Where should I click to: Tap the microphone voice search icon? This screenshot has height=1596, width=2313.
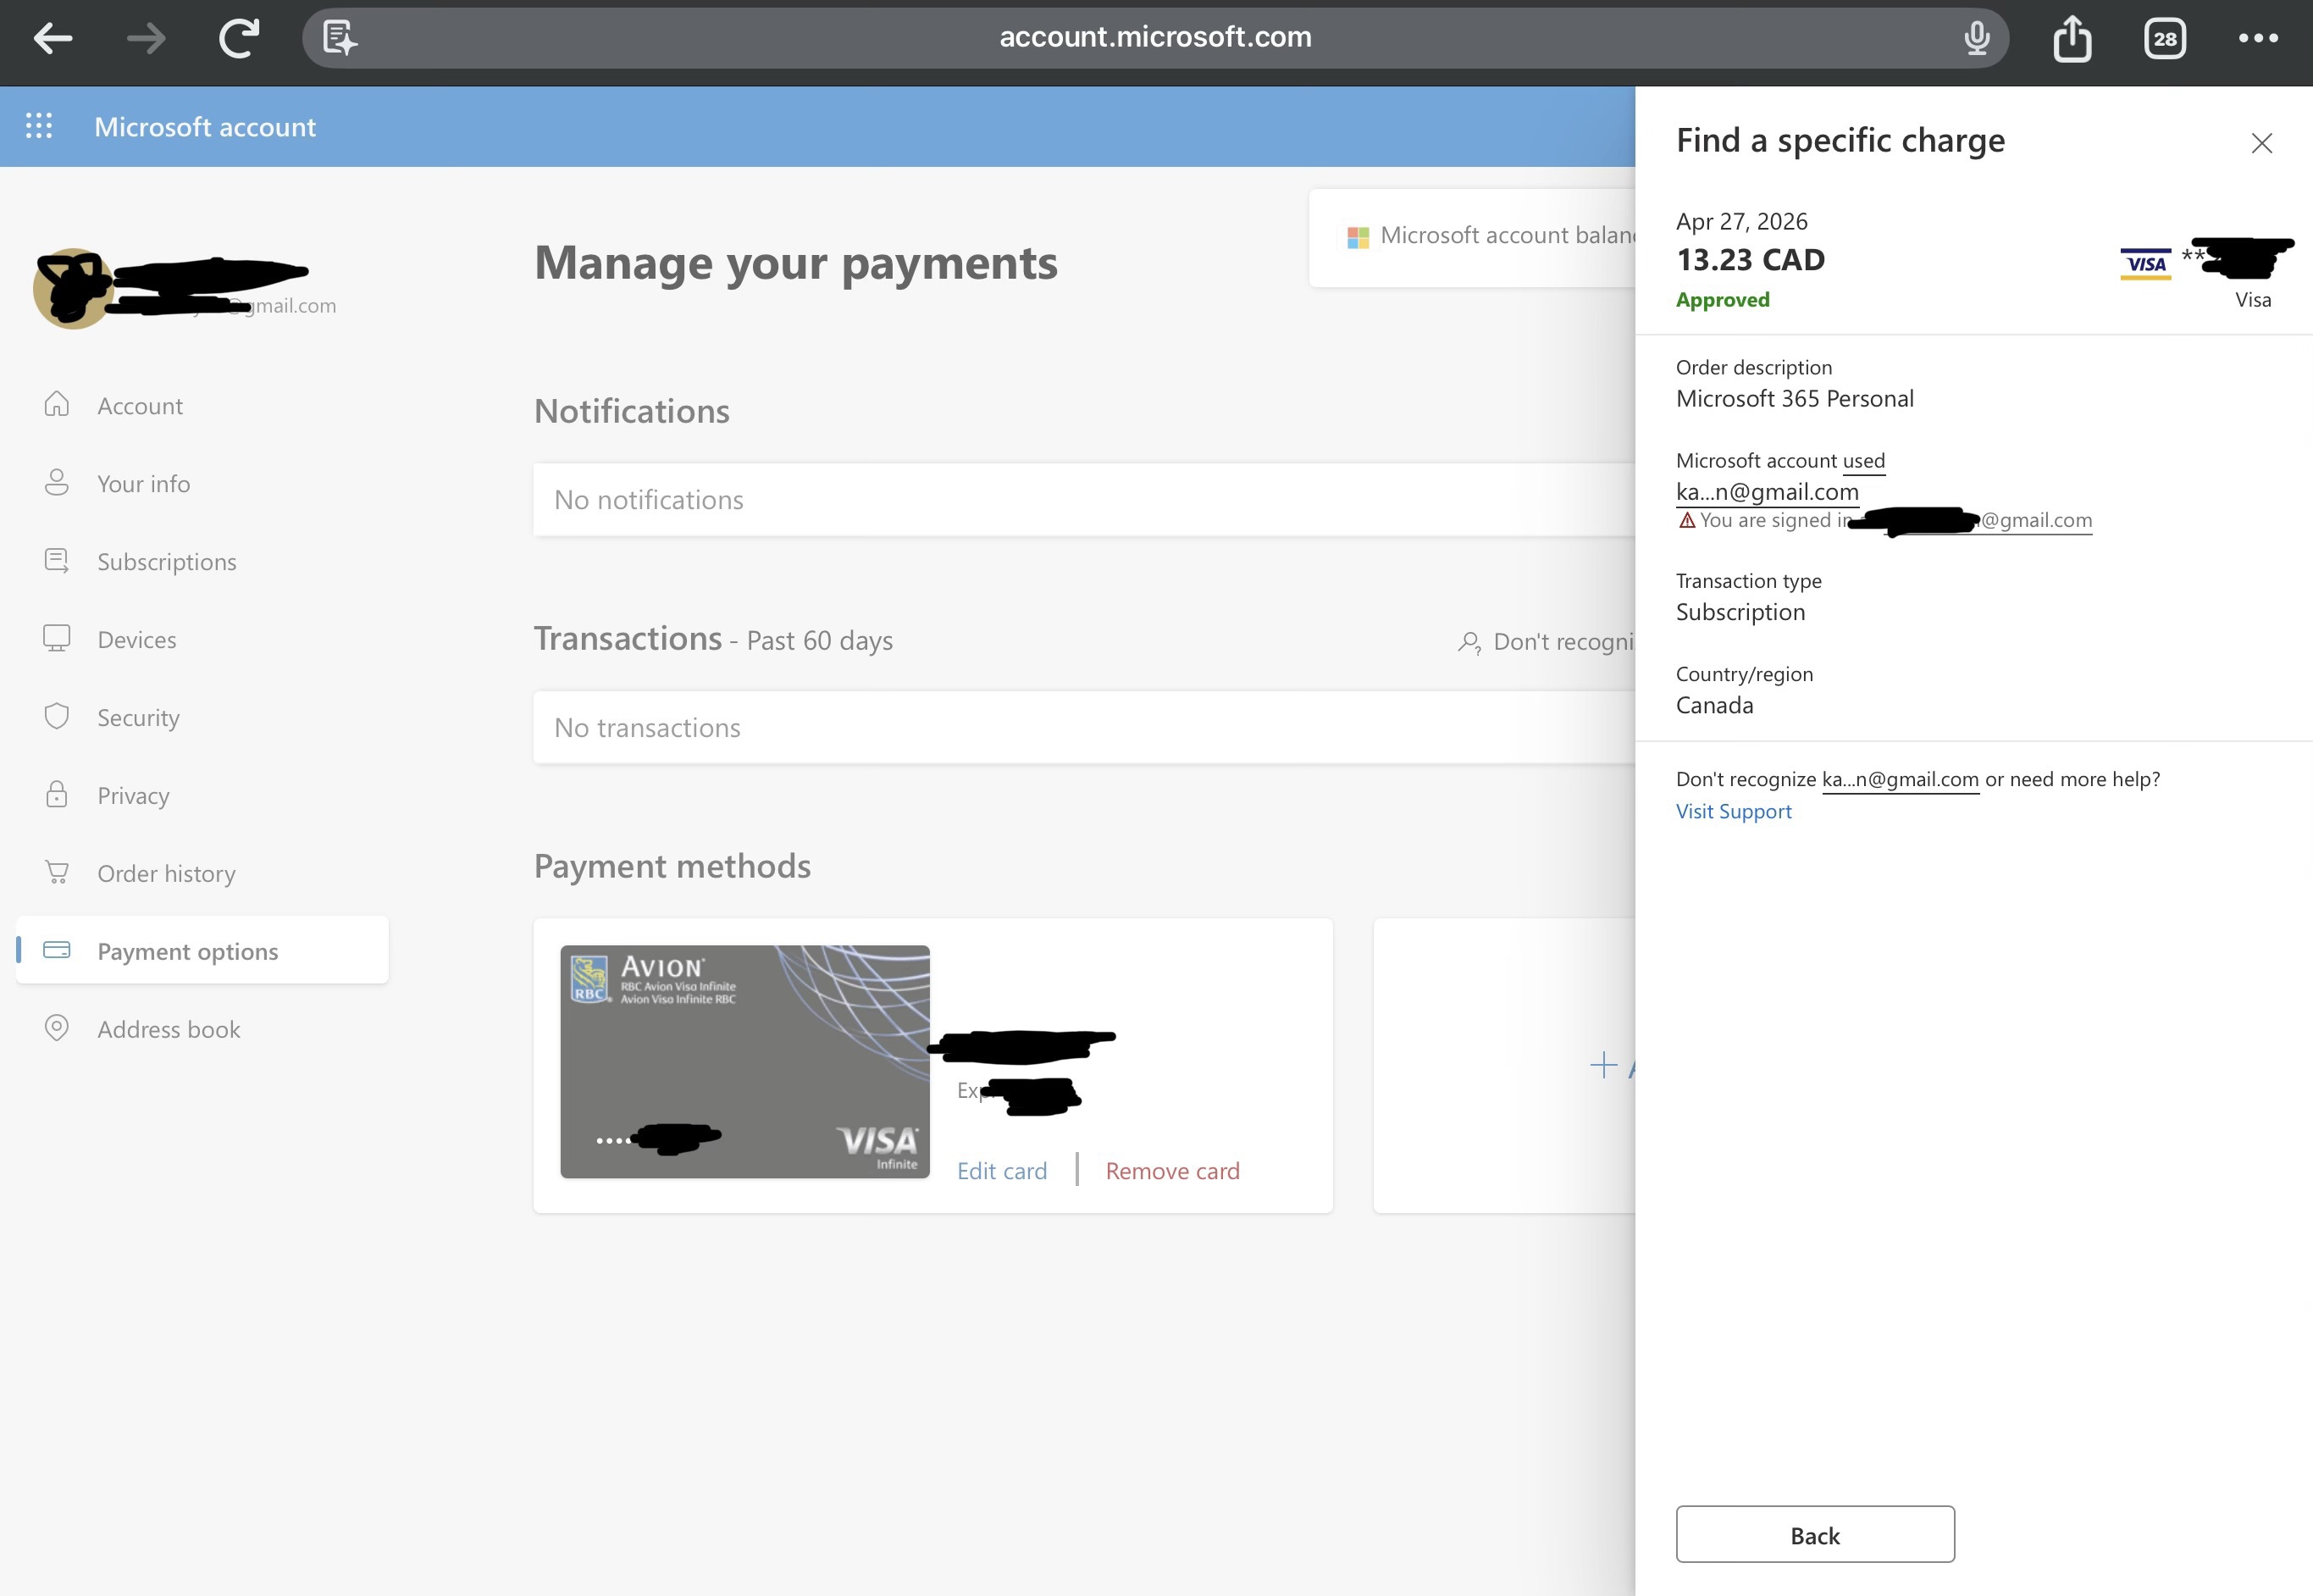pos(1976,38)
